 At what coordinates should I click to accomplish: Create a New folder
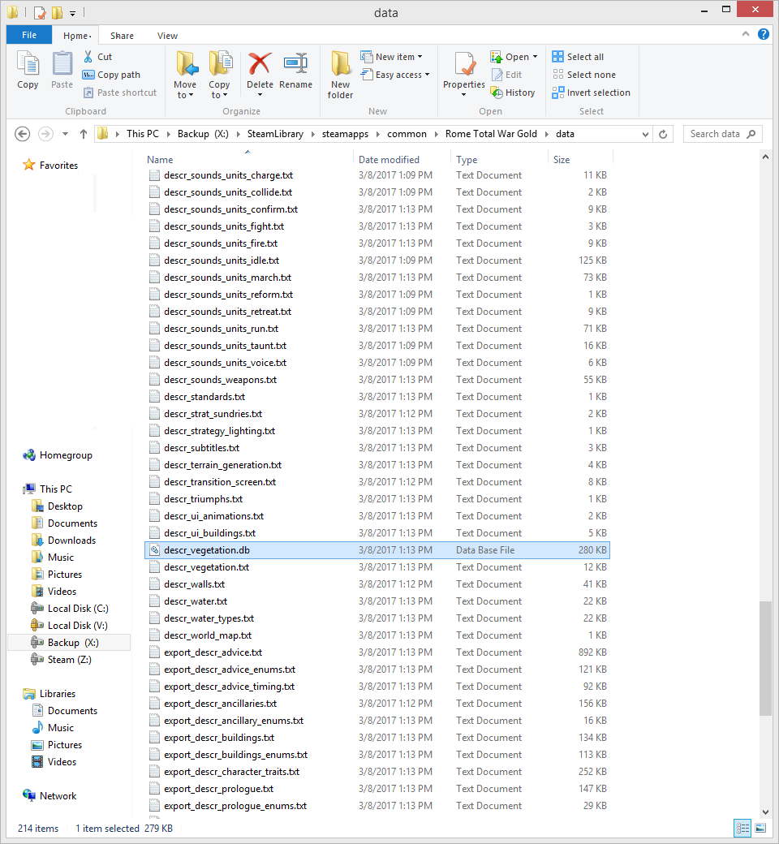[340, 75]
